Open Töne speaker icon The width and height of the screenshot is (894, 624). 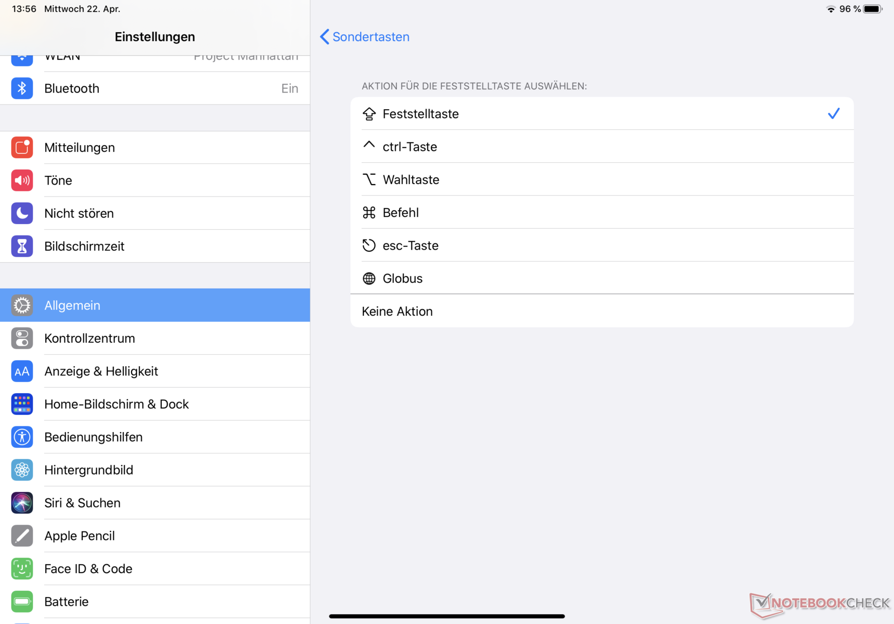22,180
